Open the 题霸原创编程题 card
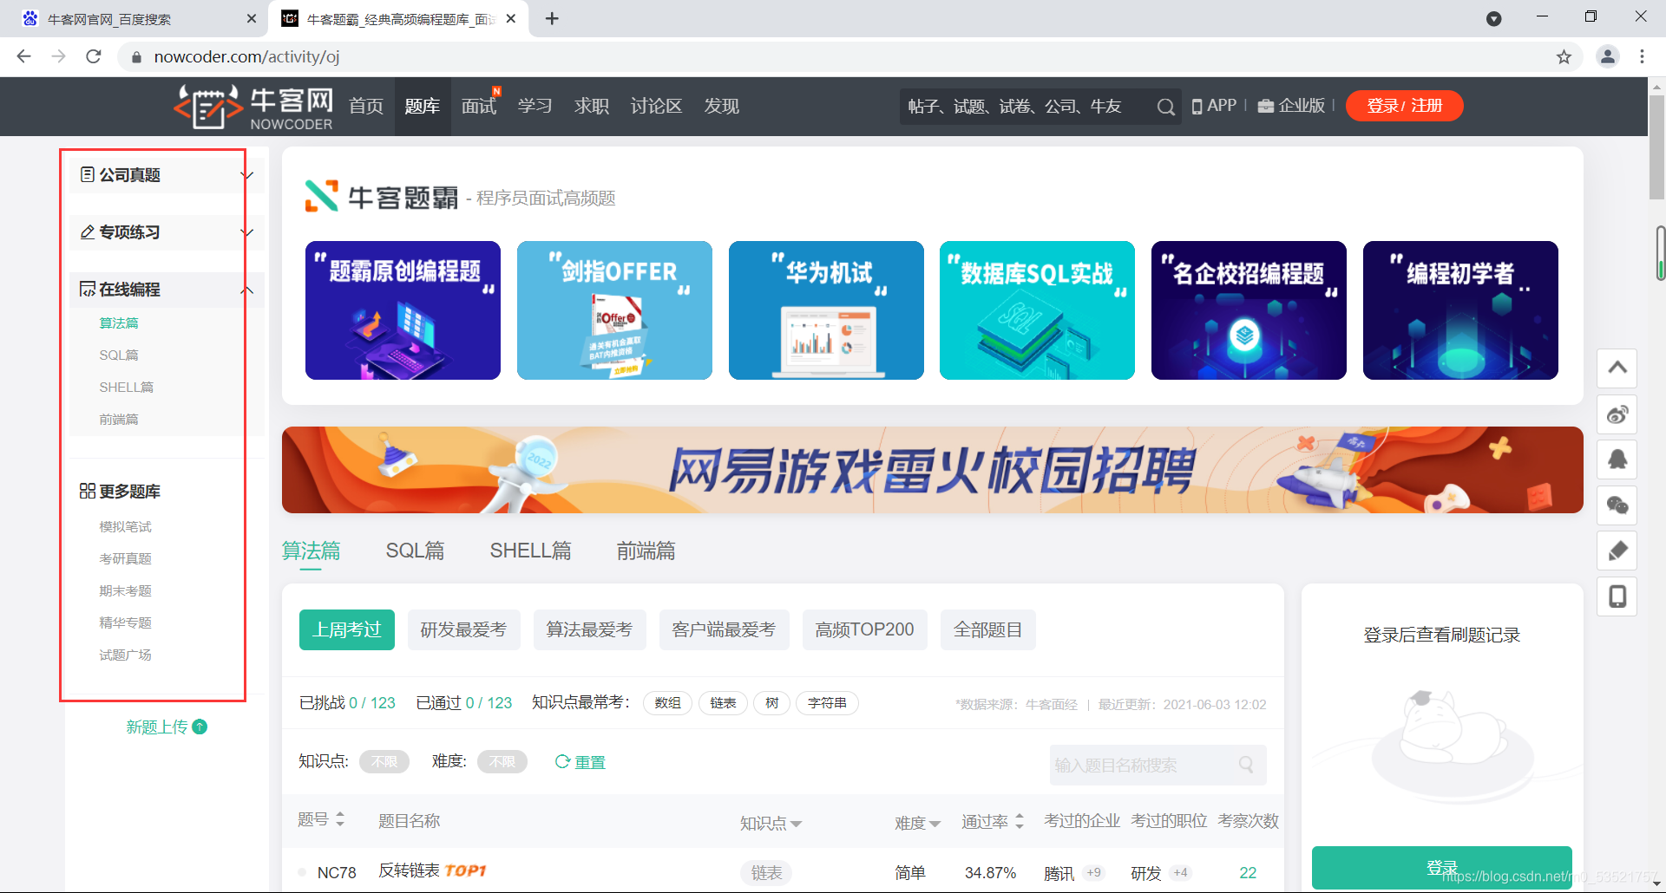 403,310
